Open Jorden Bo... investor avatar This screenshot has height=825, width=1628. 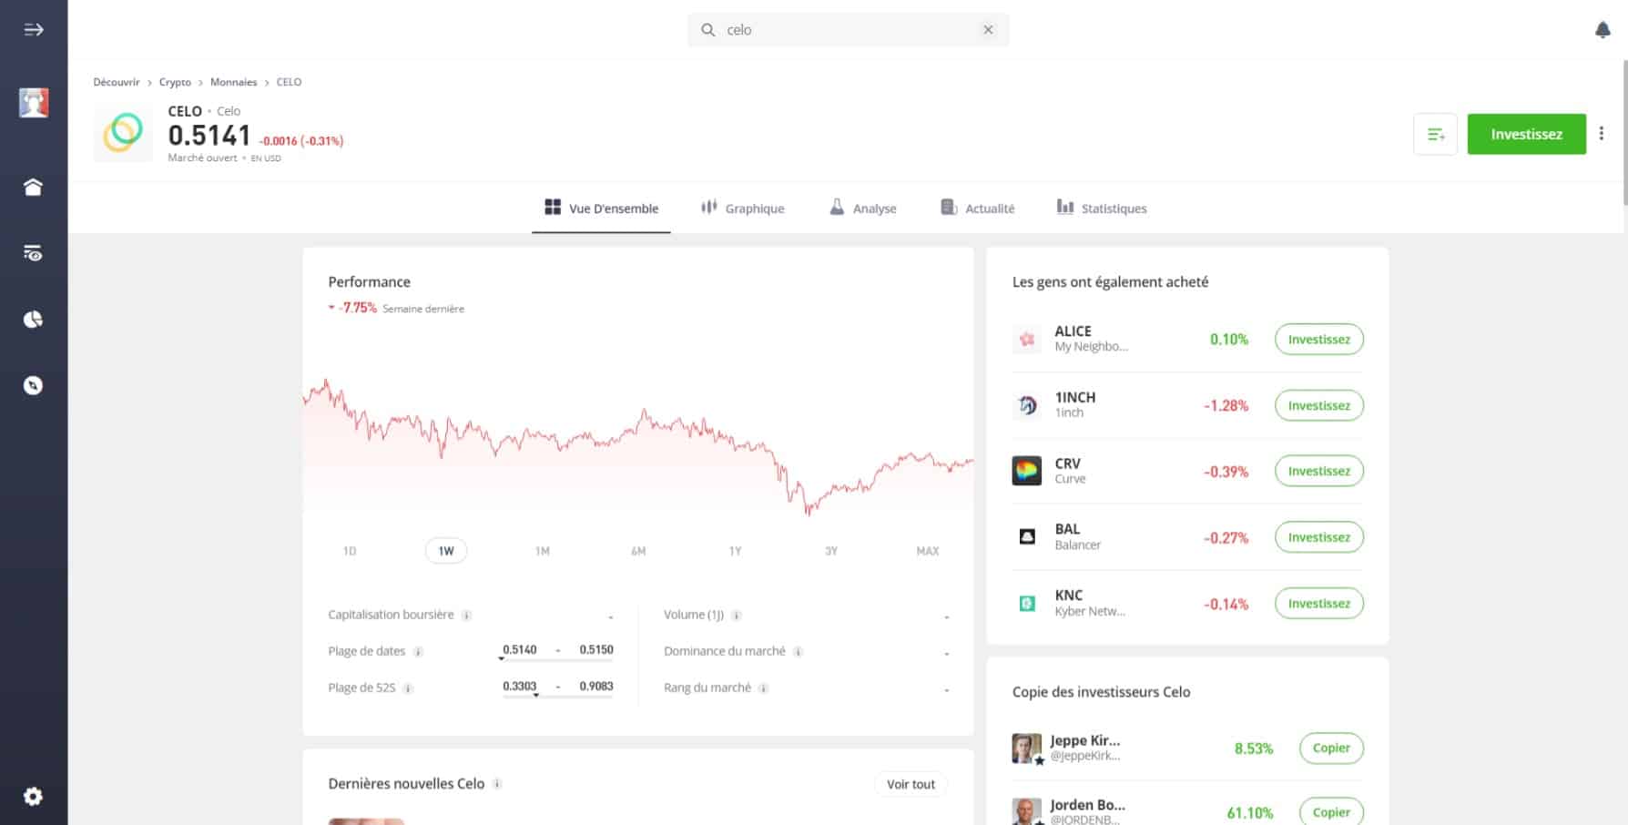1027,810
